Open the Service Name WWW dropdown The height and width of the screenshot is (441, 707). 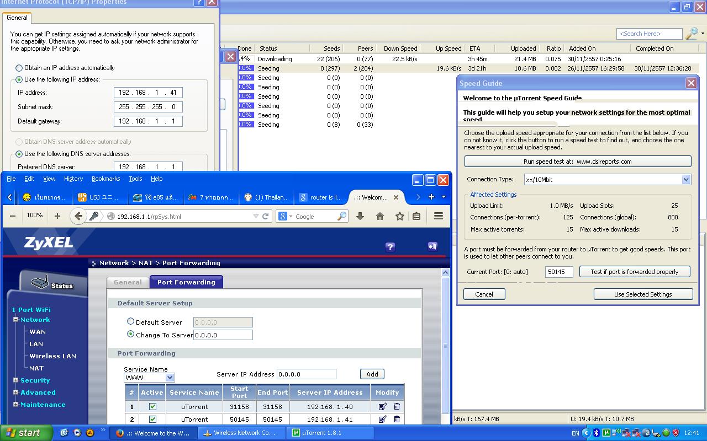(x=170, y=378)
